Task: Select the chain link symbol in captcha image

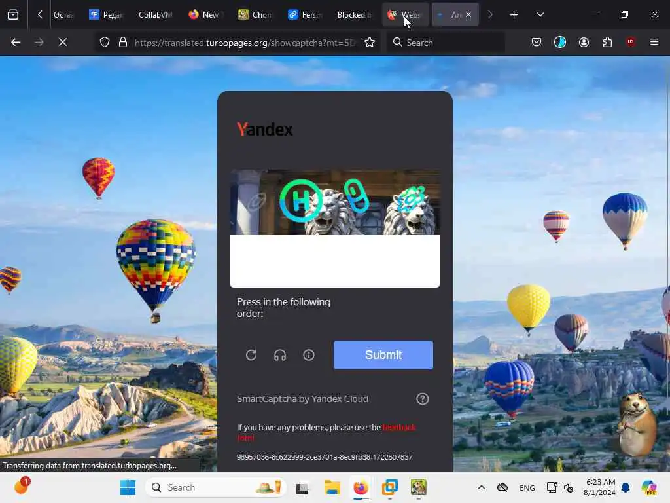Action: pos(357,195)
